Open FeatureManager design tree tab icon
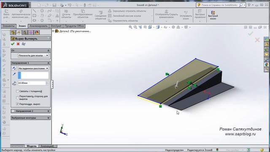The height and width of the screenshot is (152, 270). coord(13,33)
